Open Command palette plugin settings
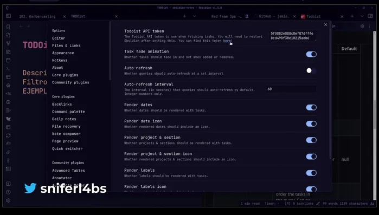The image size is (379, 215). pyautogui.click(x=68, y=112)
